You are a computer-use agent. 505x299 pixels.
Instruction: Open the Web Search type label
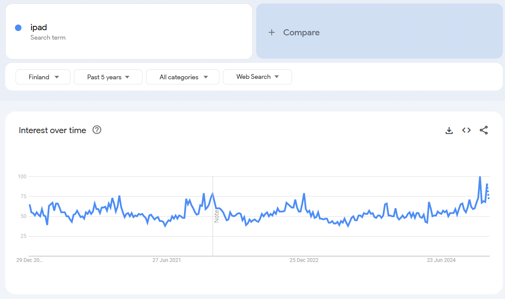(x=253, y=77)
